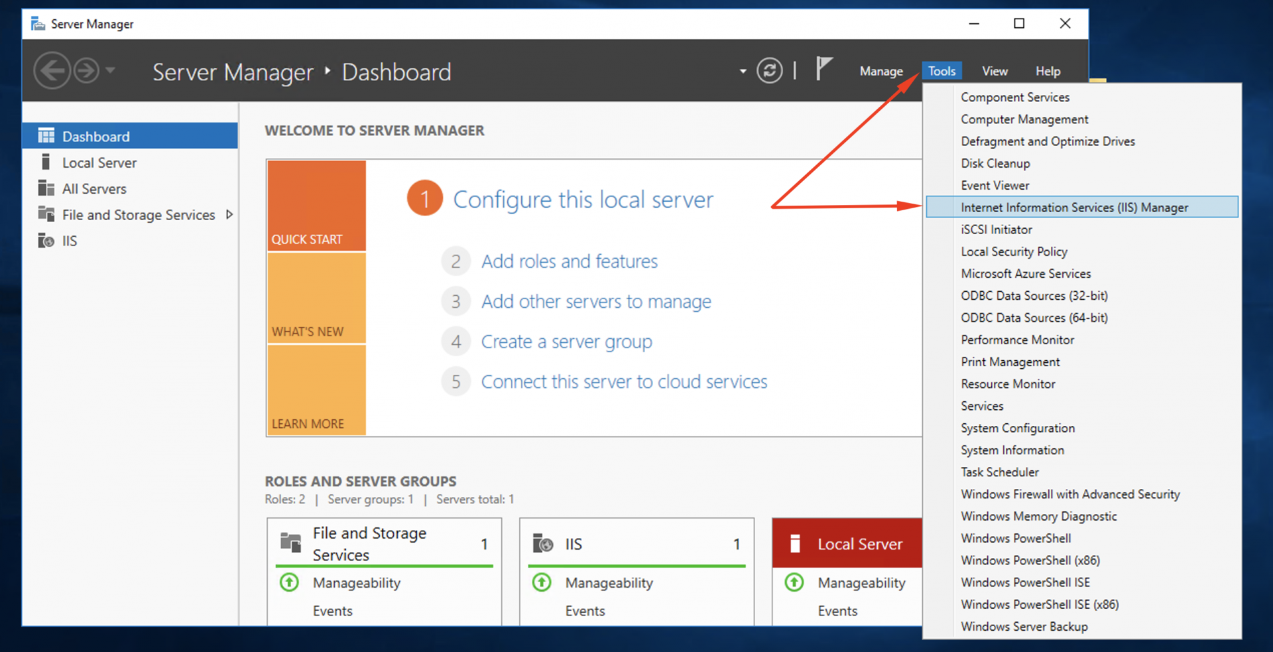Choose Performance Monitor from Tools menu
This screenshot has height=652, width=1273.
1082,340
